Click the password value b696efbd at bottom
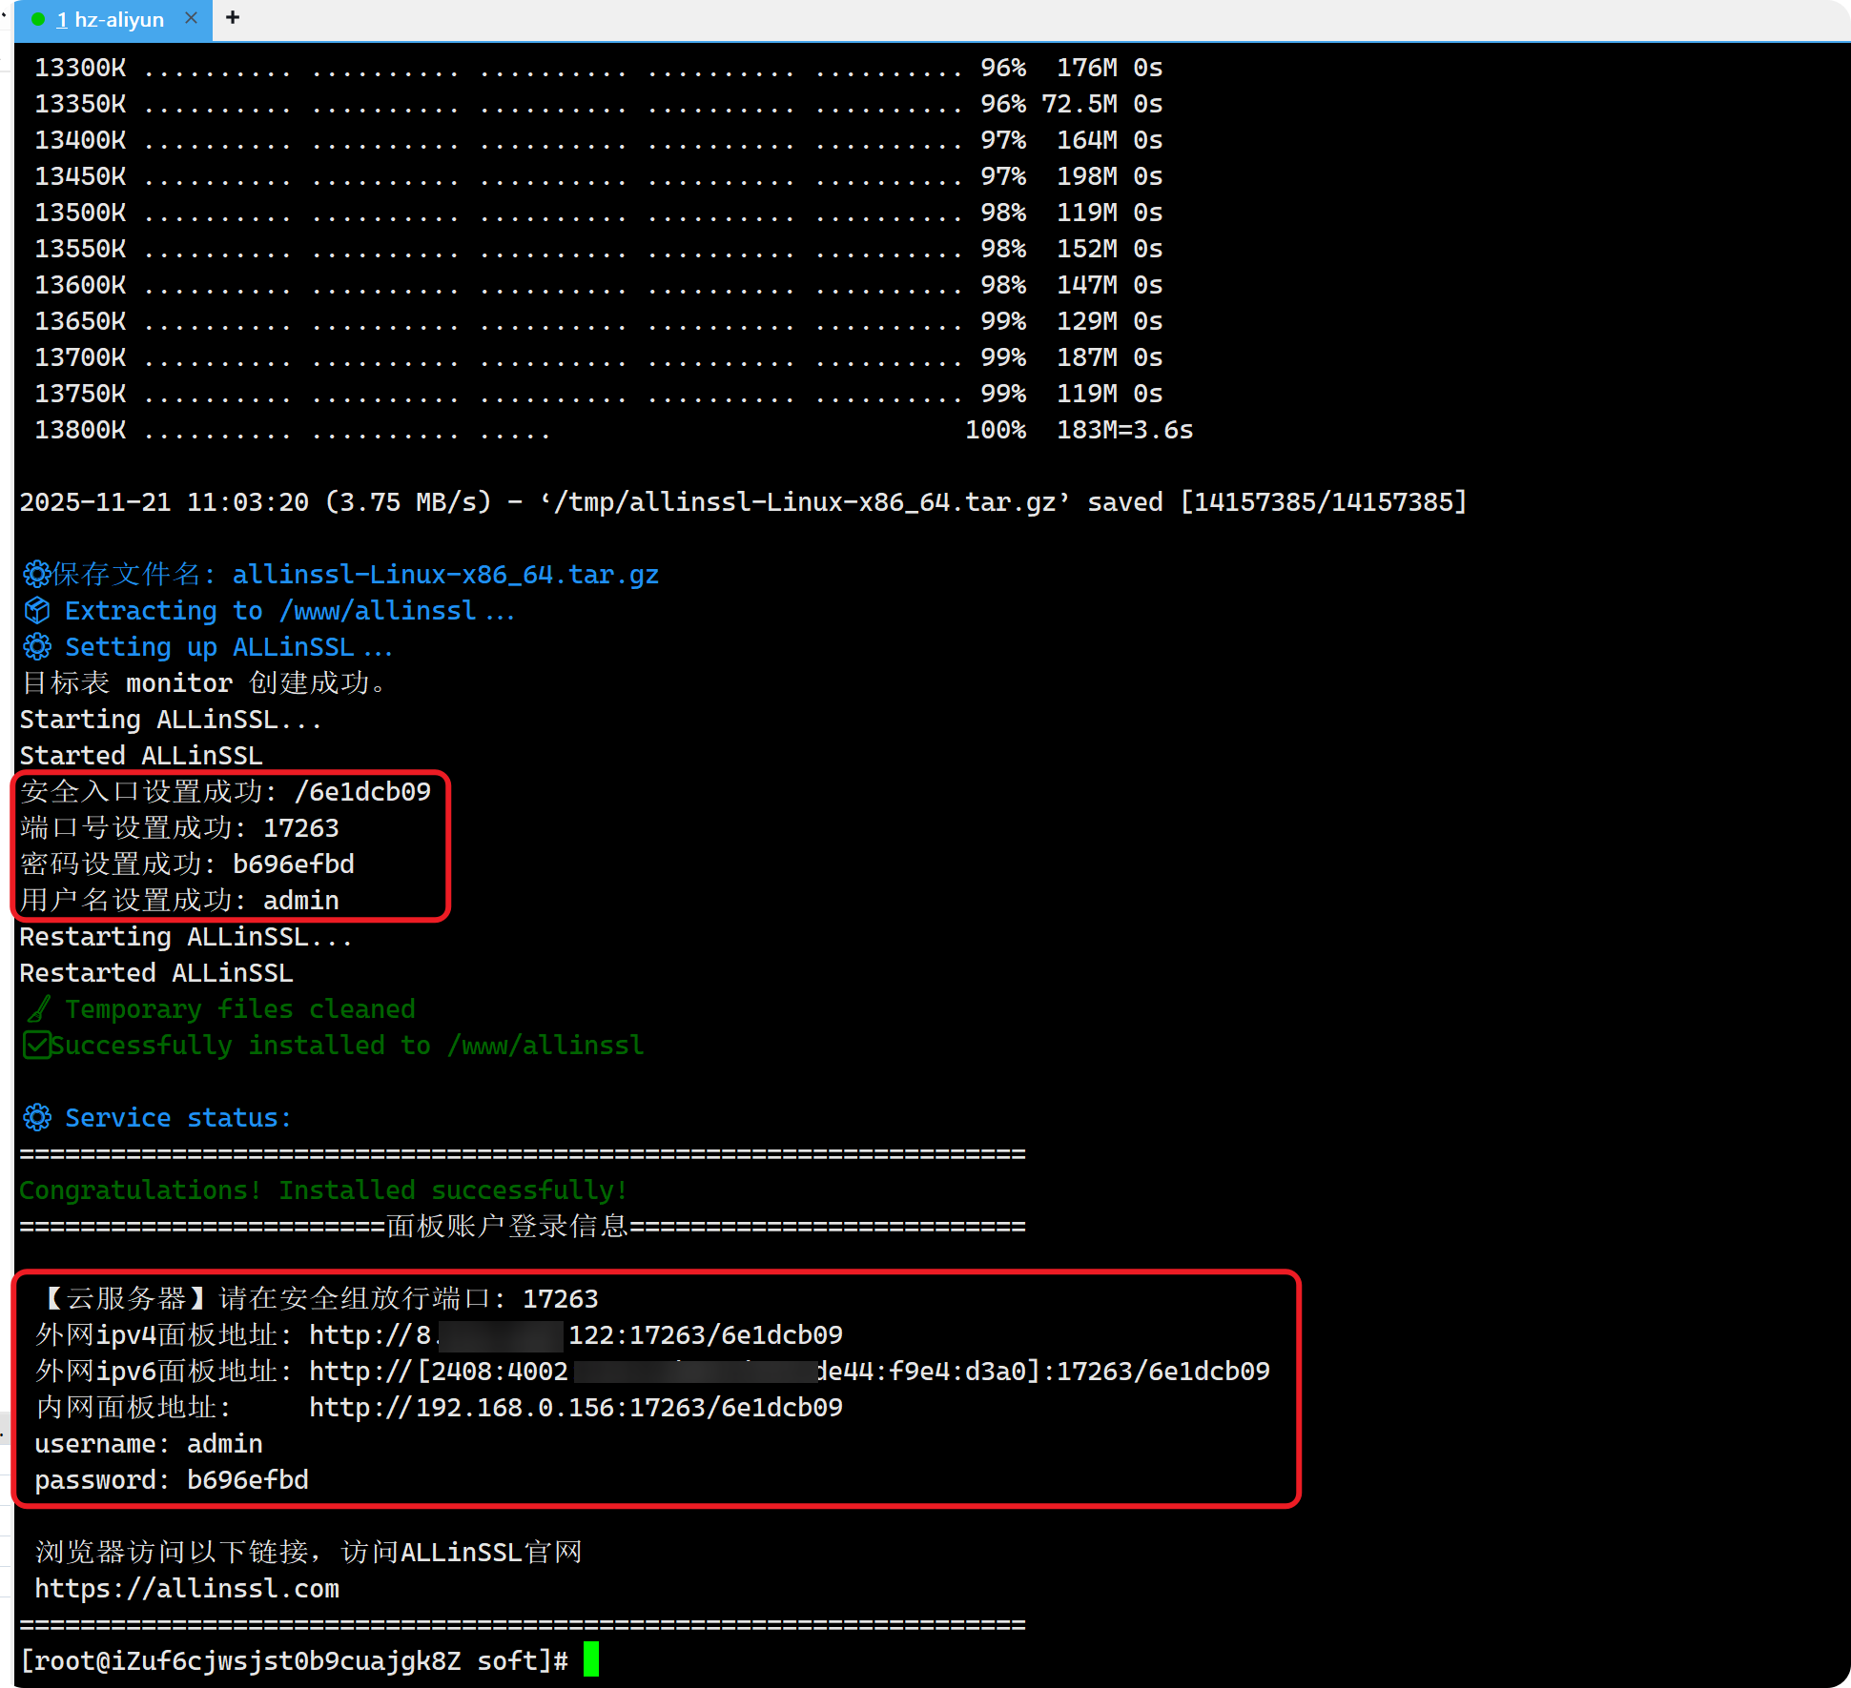 click(248, 1480)
